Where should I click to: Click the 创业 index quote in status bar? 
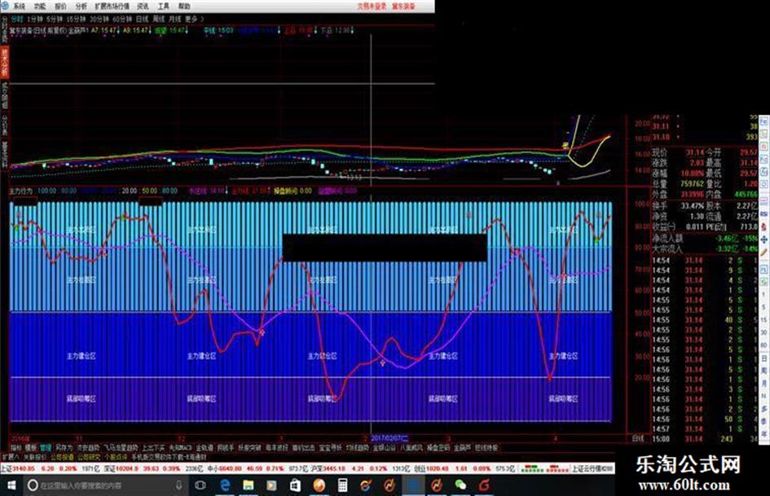point(464,469)
